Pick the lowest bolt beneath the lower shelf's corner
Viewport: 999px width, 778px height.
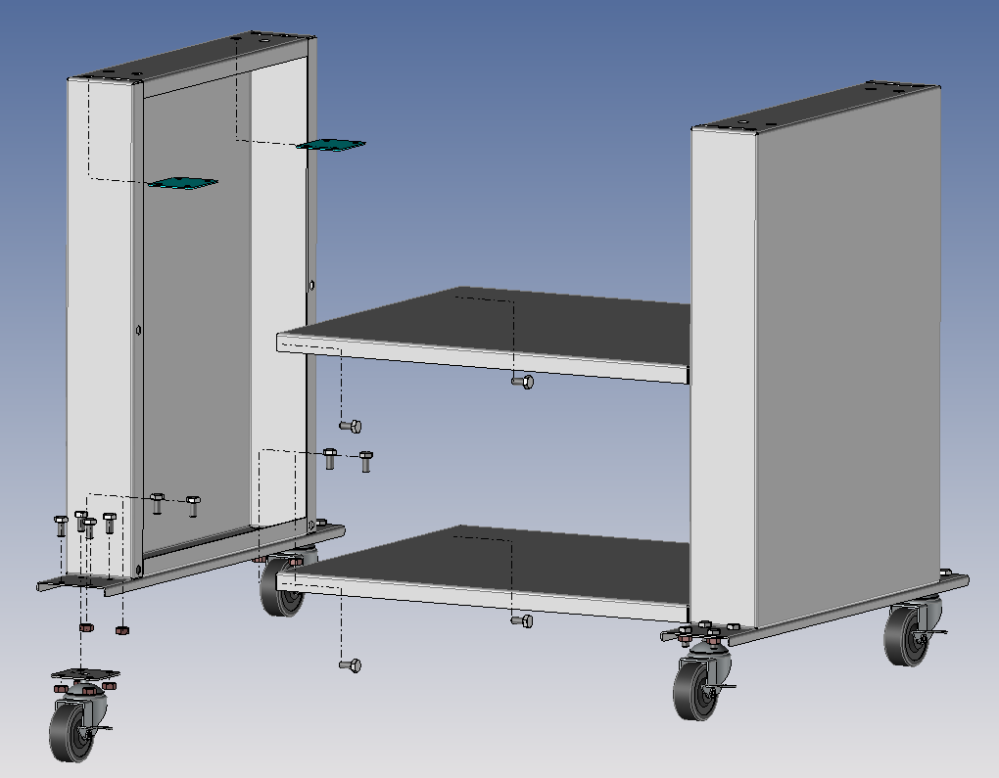[x=351, y=665]
